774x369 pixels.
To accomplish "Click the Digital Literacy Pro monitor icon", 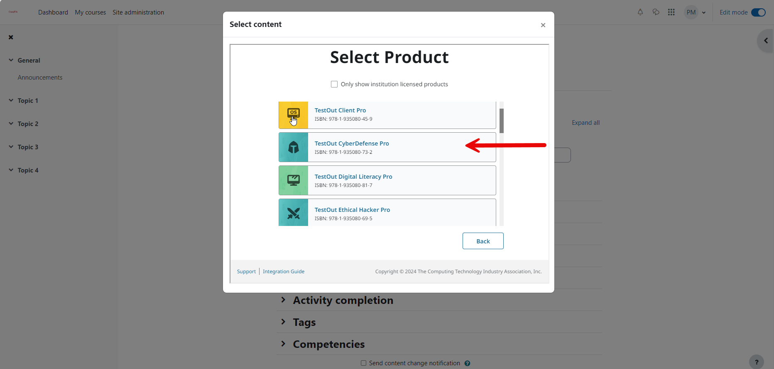I will click(294, 180).
